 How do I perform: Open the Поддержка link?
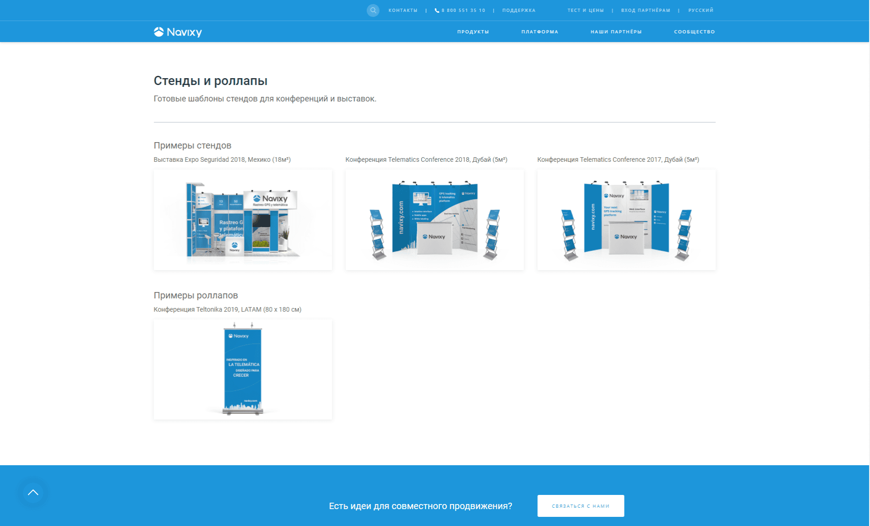tap(519, 10)
